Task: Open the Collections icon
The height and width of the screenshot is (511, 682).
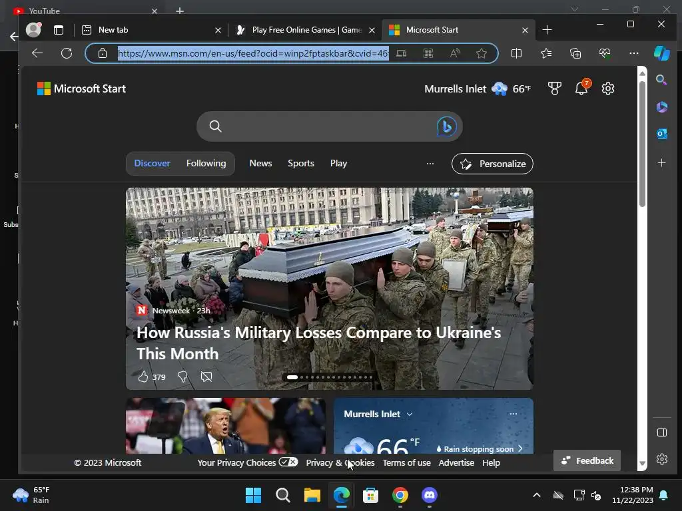Action: click(575, 53)
